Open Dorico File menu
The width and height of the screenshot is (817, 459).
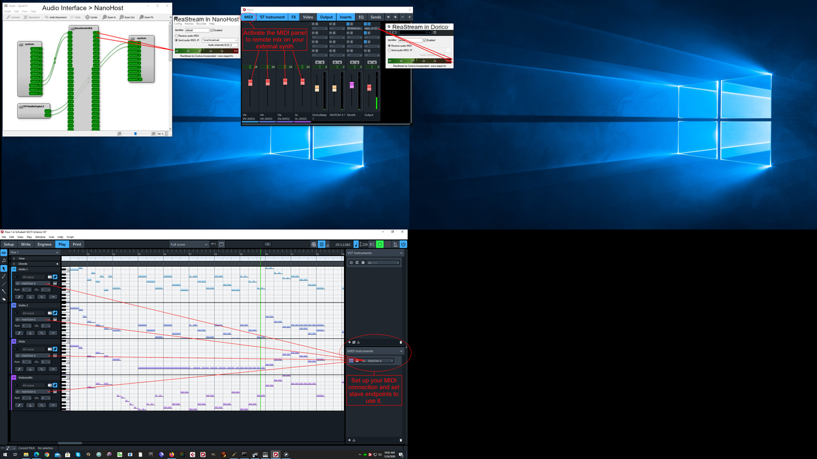click(4, 237)
